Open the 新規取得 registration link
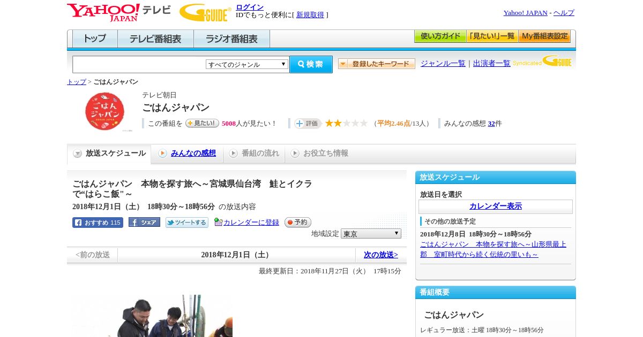The width and height of the screenshot is (643, 337). tap(310, 15)
